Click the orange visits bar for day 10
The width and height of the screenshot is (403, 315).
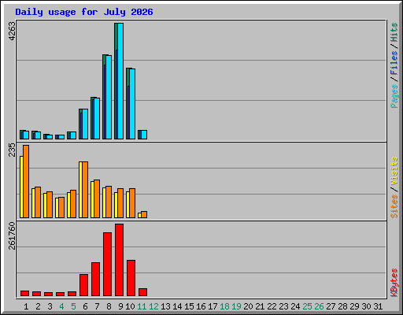(x=132, y=203)
